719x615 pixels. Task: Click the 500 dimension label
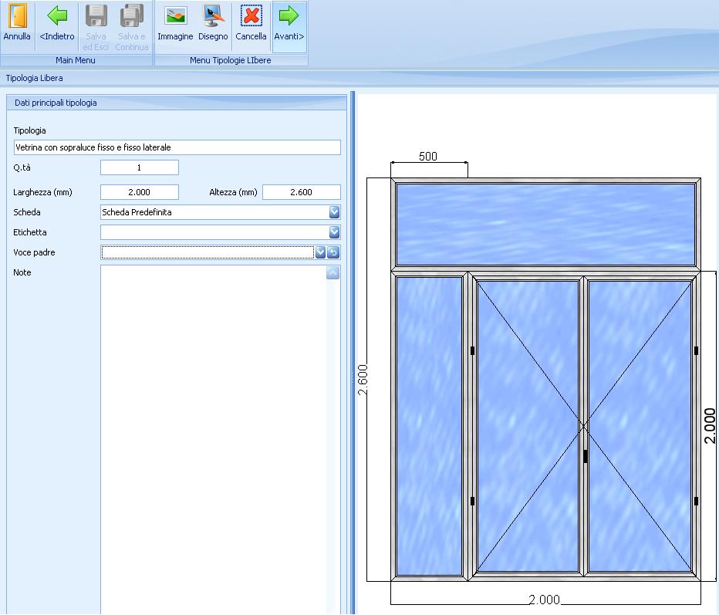[x=428, y=157]
